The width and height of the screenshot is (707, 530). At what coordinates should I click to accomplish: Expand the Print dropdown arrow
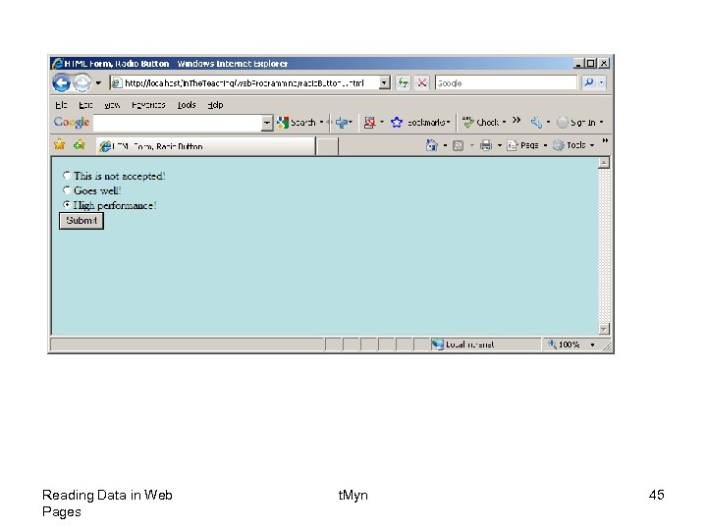click(500, 145)
